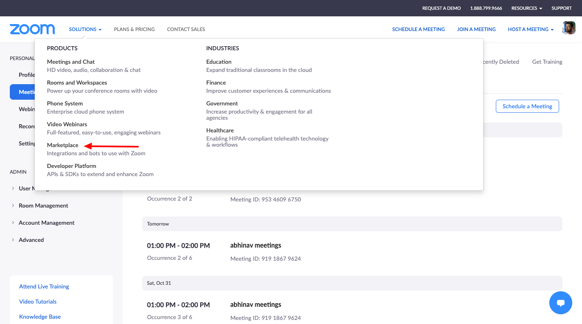Switch to Recently Deleted tab

[501, 62]
